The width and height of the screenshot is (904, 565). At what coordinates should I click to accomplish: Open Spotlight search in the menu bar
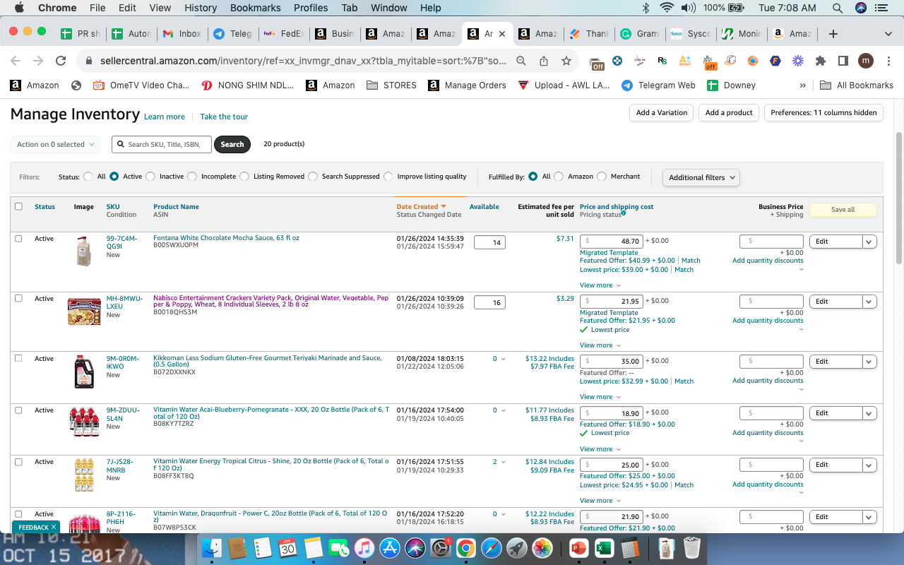(x=838, y=8)
